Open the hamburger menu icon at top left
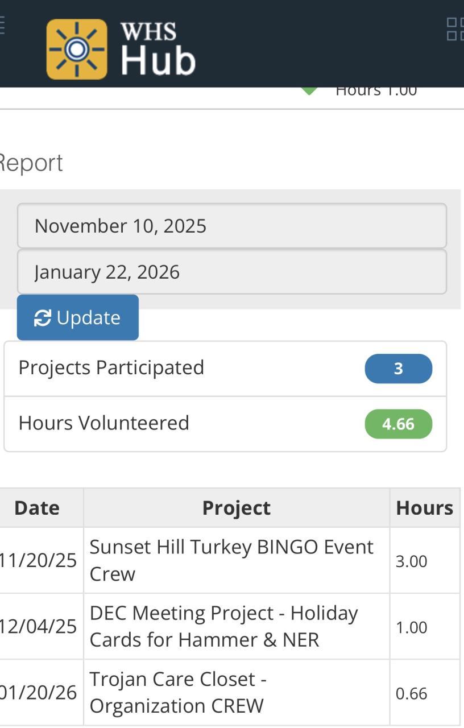This screenshot has height=728, width=464. coord(2,26)
